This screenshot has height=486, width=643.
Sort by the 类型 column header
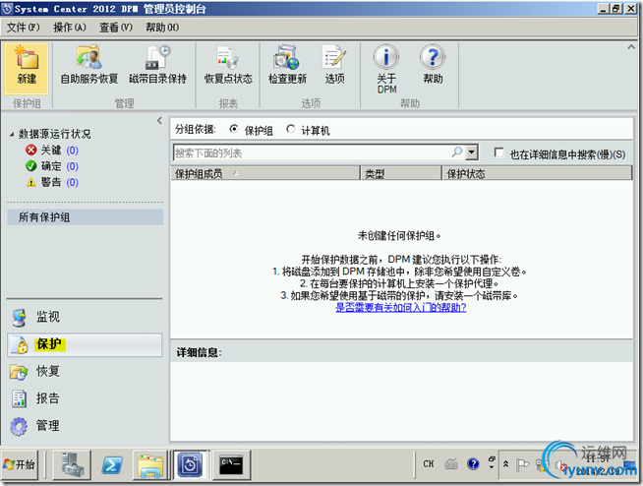click(x=401, y=173)
